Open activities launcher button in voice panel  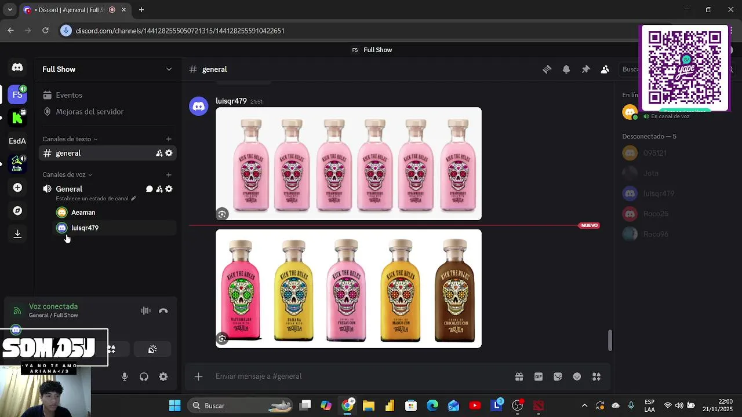[111, 349]
